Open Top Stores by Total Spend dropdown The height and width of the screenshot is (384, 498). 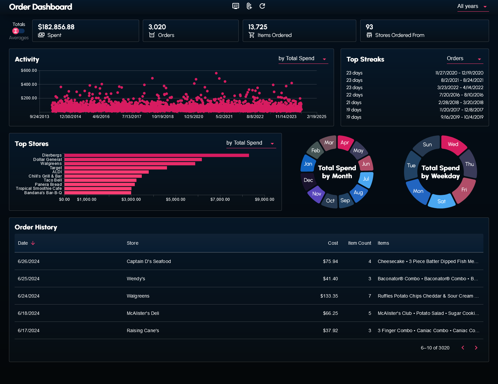[x=251, y=143]
